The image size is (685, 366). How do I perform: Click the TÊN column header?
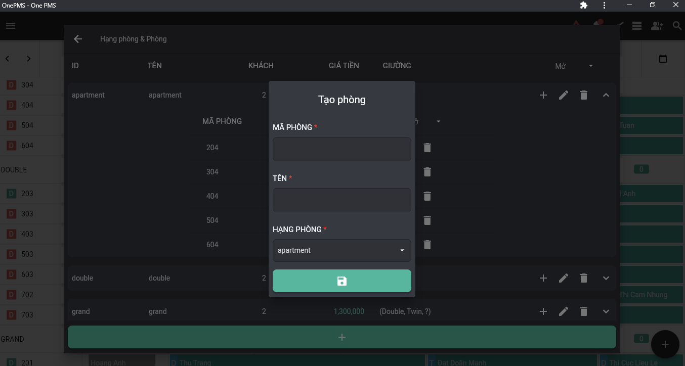[155, 66]
